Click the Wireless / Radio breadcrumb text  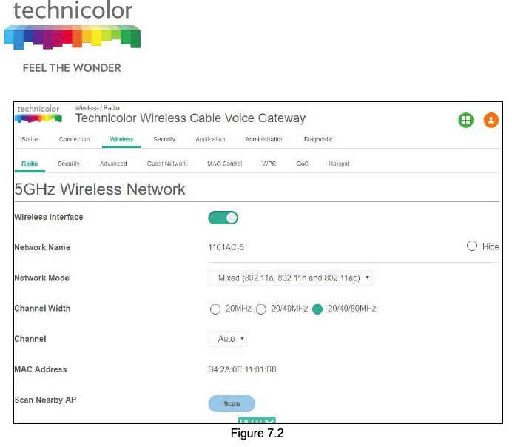point(98,108)
